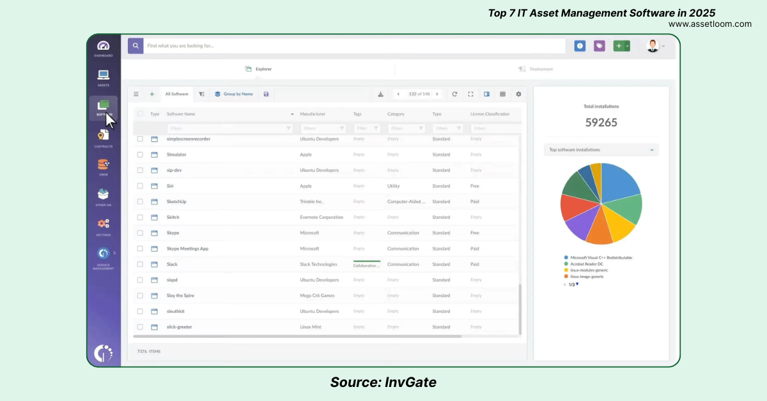Click the Collaborative tag on Slack row

(x=367, y=264)
